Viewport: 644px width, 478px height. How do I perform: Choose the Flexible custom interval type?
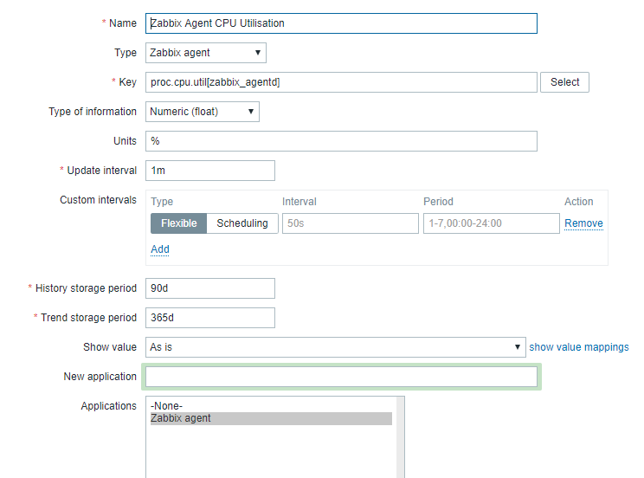click(x=179, y=223)
